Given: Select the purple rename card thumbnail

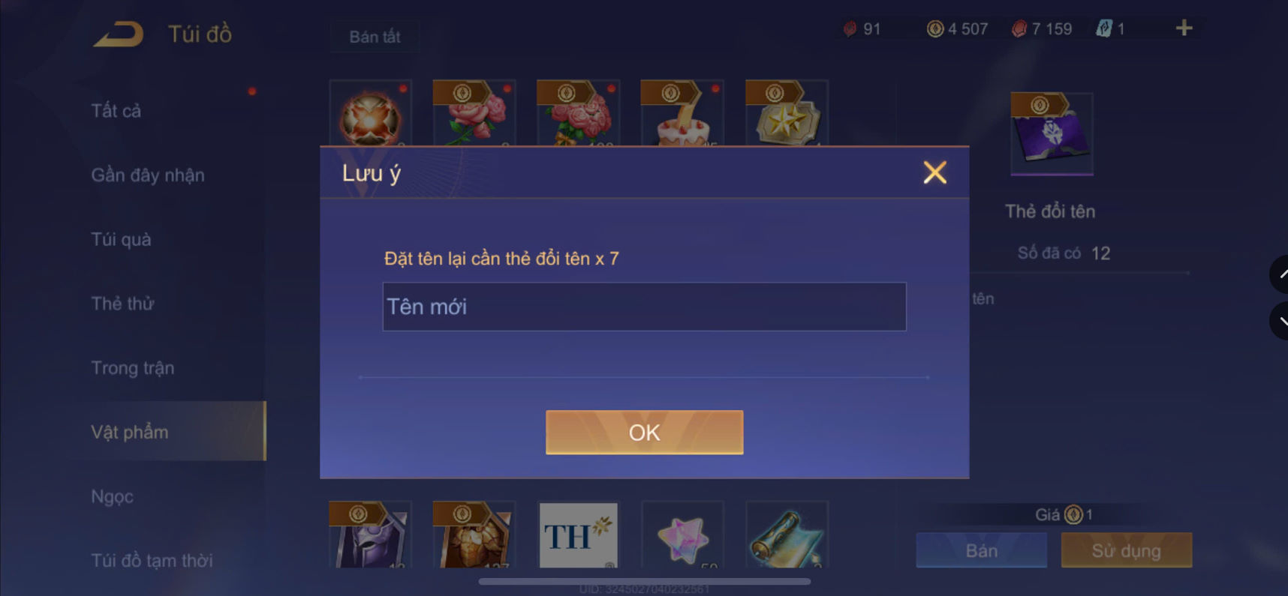Looking at the screenshot, I should [x=1052, y=134].
